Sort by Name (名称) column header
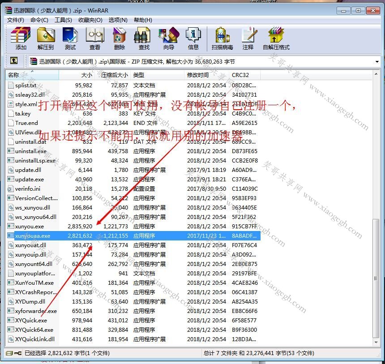Screen dimensions: 385x364 [32, 75]
